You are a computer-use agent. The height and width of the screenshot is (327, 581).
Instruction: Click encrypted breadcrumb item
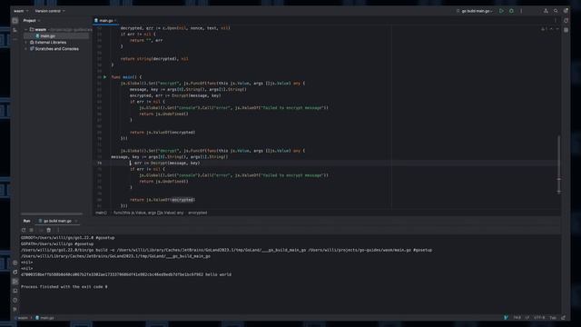198,213
